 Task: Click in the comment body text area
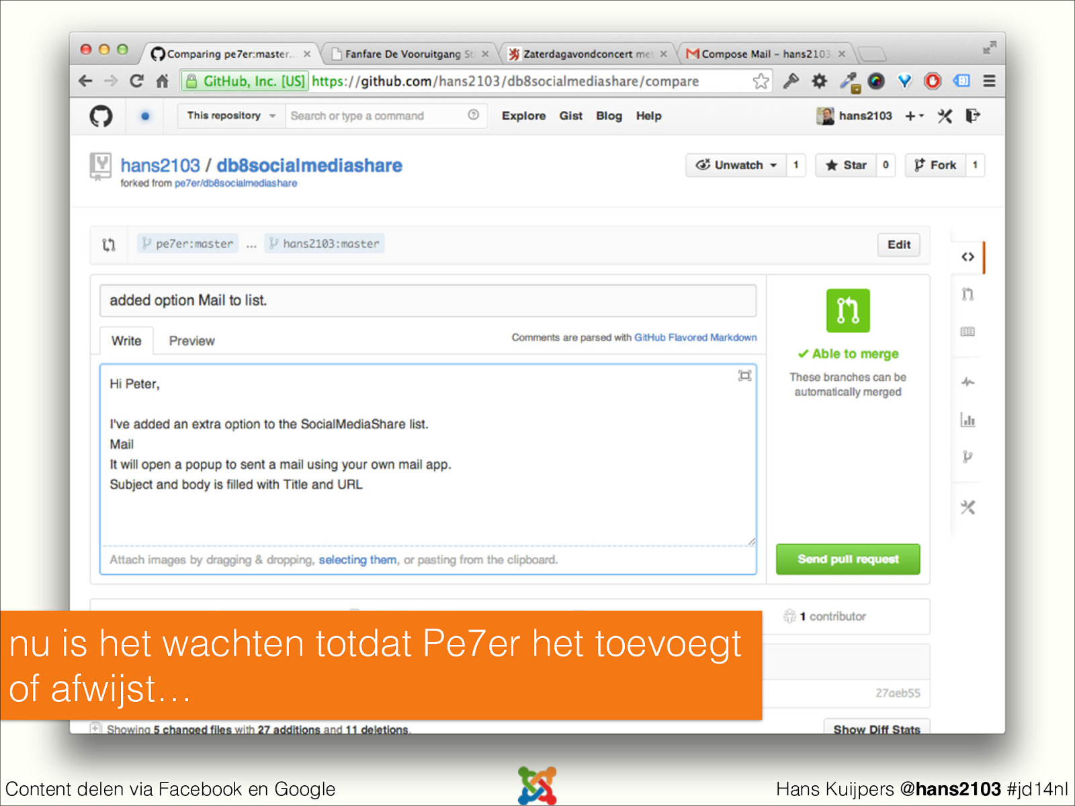[428, 455]
